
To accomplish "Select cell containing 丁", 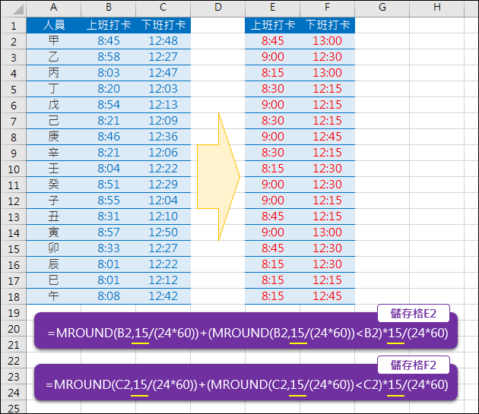I will point(54,89).
